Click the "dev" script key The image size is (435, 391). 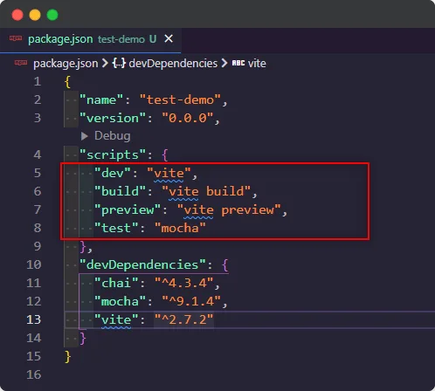pyautogui.click(x=113, y=173)
